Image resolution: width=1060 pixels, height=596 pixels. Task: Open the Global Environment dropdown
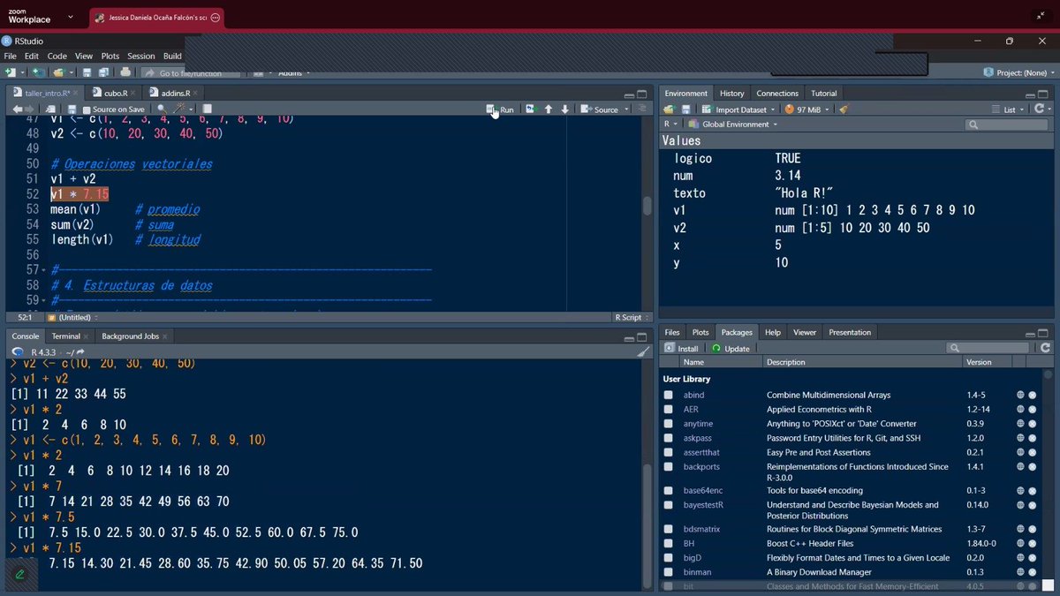[x=734, y=124]
